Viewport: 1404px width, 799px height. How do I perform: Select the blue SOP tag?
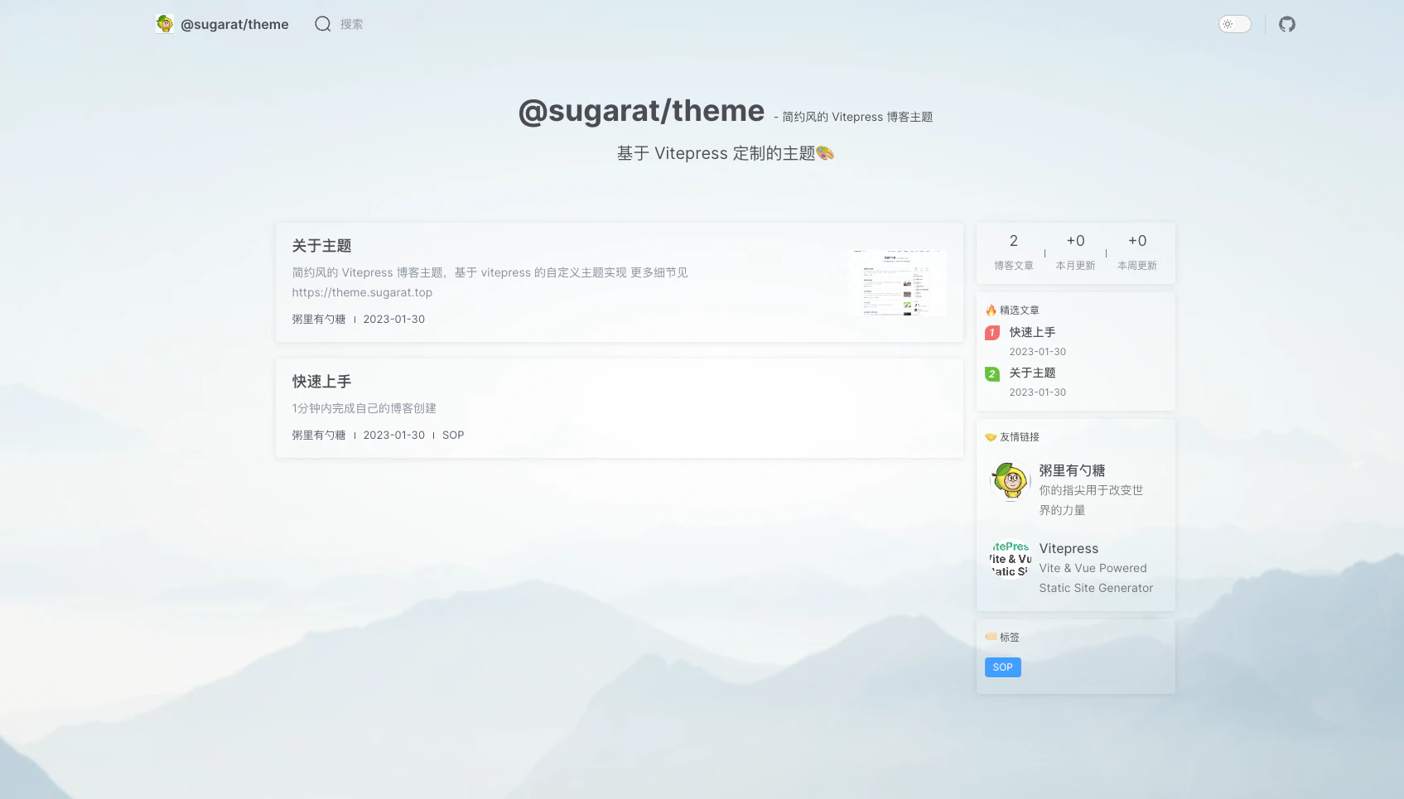click(1002, 667)
